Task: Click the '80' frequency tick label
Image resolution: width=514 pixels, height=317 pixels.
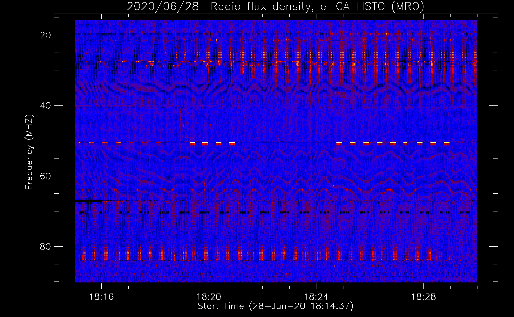Action: pos(46,247)
